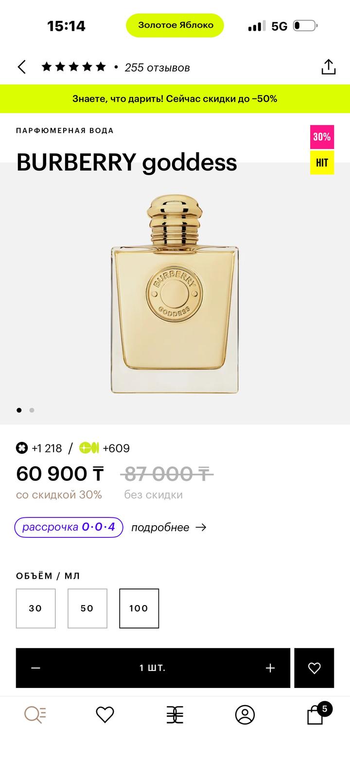Image resolution: width=350 pixels, height=762 pixels.
Task: Tap the back arrow icon
Action: pos(21,67)
